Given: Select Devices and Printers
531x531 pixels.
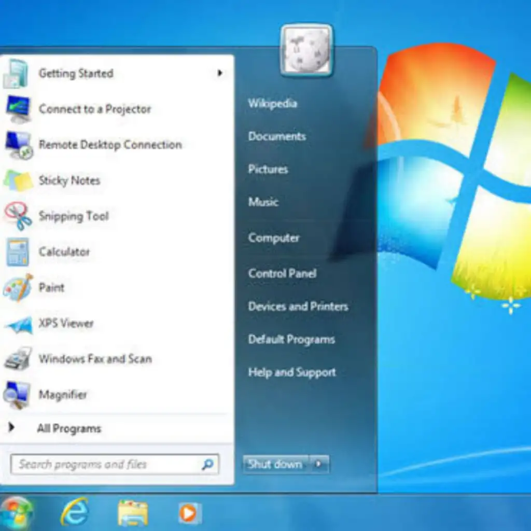Looking at the screenshot, I should 298,306.
